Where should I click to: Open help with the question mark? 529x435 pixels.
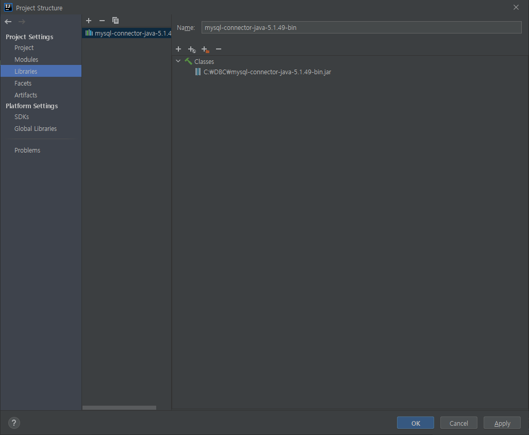14,423
